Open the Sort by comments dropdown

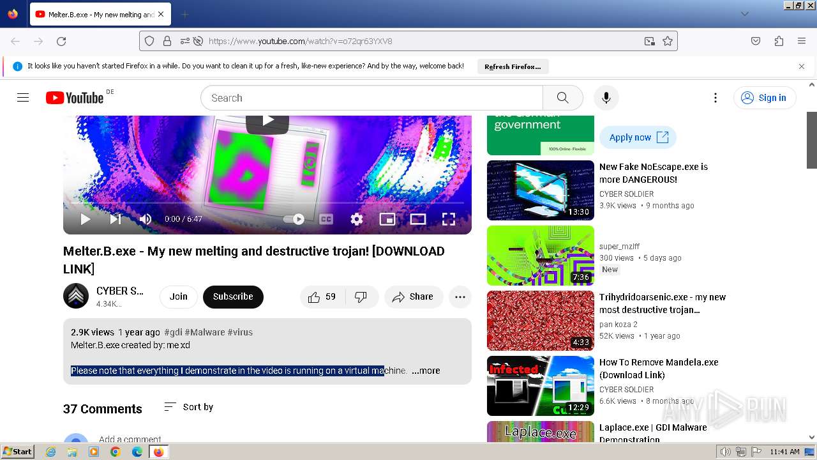[x=189, y=407]
